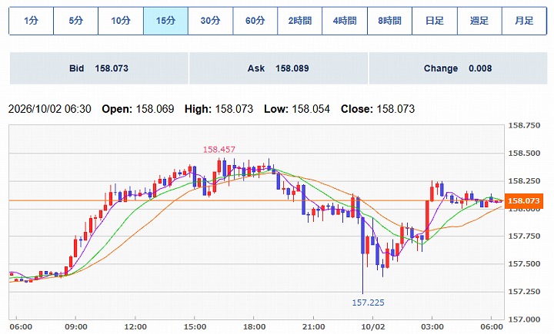Click the 157.225 low price label
Image resolution: width=554 pixels, height=334 pixels.
(368, 303)
